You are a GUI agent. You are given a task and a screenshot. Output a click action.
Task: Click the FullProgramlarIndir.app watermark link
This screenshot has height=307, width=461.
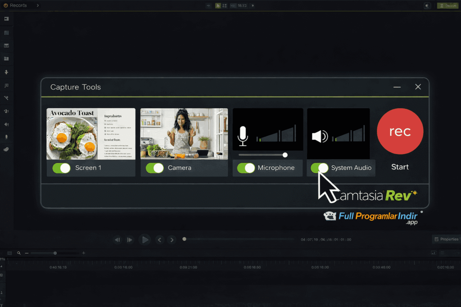pos(374,217)
